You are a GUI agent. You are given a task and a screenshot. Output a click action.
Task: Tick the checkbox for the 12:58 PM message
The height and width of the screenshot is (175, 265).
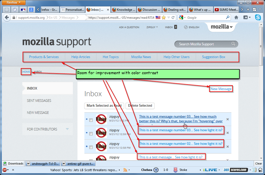91,147
